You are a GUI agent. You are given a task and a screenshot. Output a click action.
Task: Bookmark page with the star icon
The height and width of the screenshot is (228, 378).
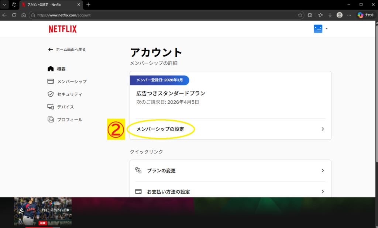(x=300, y=15)
